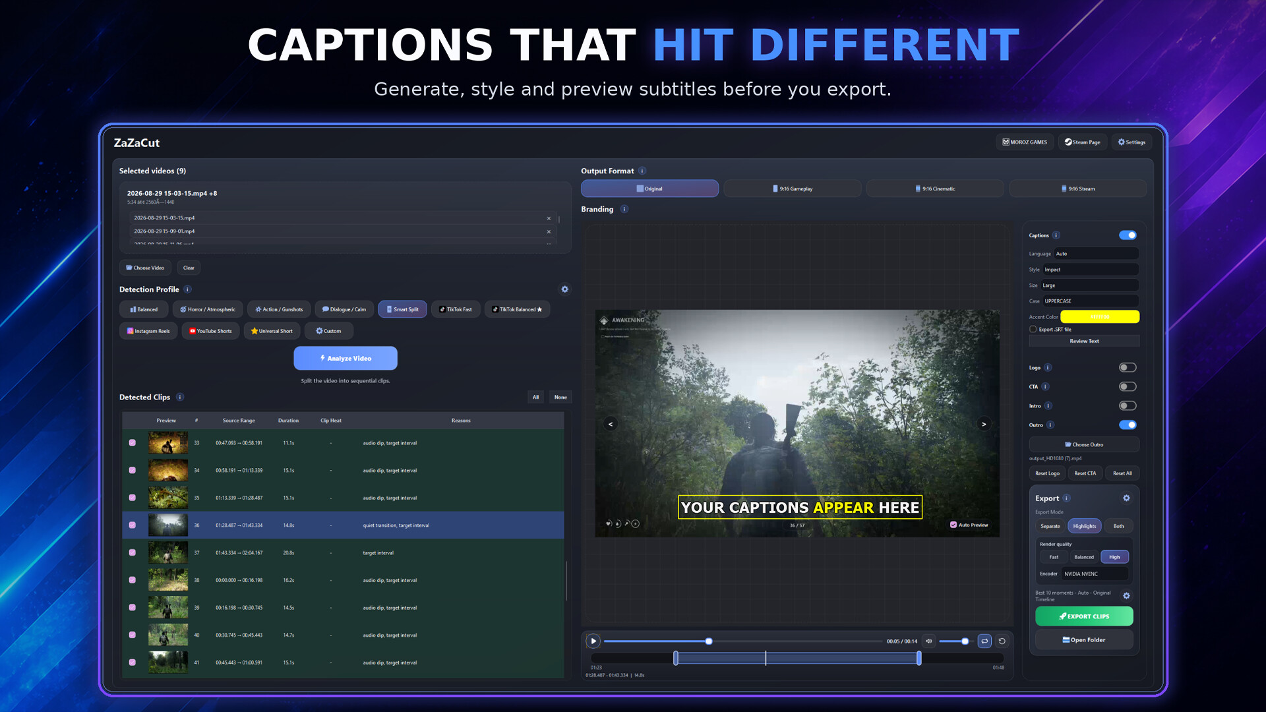Open the Encoder dropdown NVIDIA NVENC

[x=1095, y=574]
